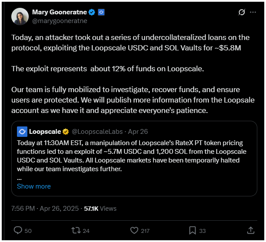Like the tweet with the heart icon
The width and height of the screenshot is (266, 242).
coord(134,230)
